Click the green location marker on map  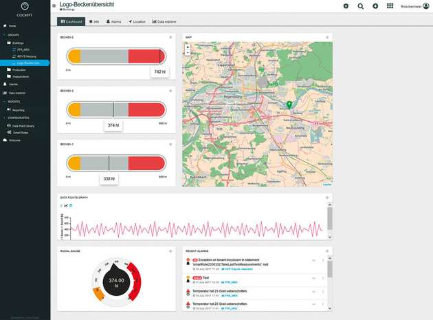tap(289, 105)
